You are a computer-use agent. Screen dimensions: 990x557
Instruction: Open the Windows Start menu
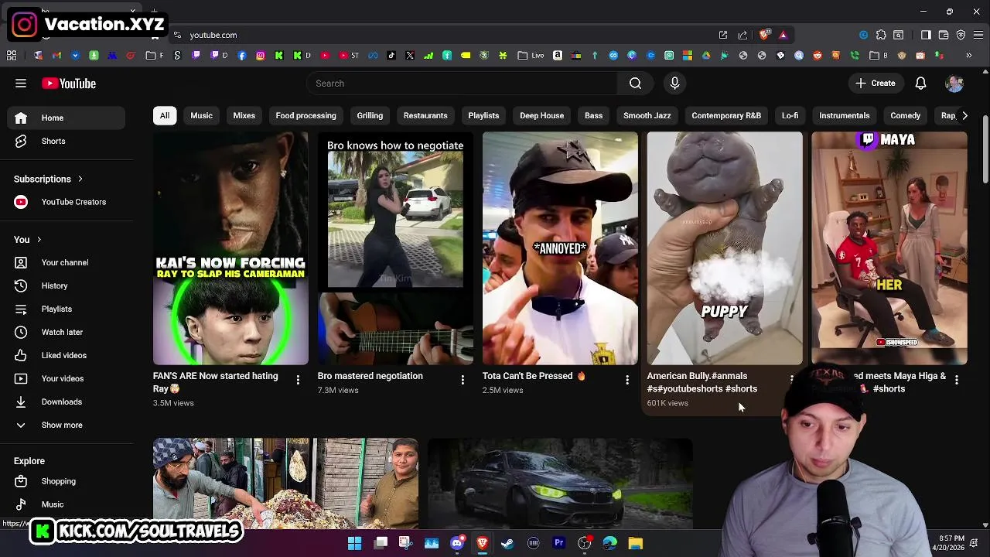[x=354, y=543]
